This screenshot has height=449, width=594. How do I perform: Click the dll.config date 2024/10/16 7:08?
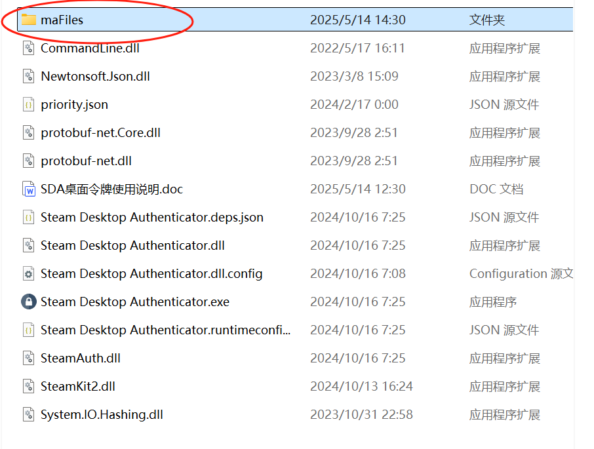[x=358, y=274]
